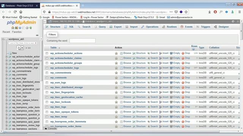Check wp_eum_logs row checkbox
The image size is (243, 136).
(x=47, y=83)
